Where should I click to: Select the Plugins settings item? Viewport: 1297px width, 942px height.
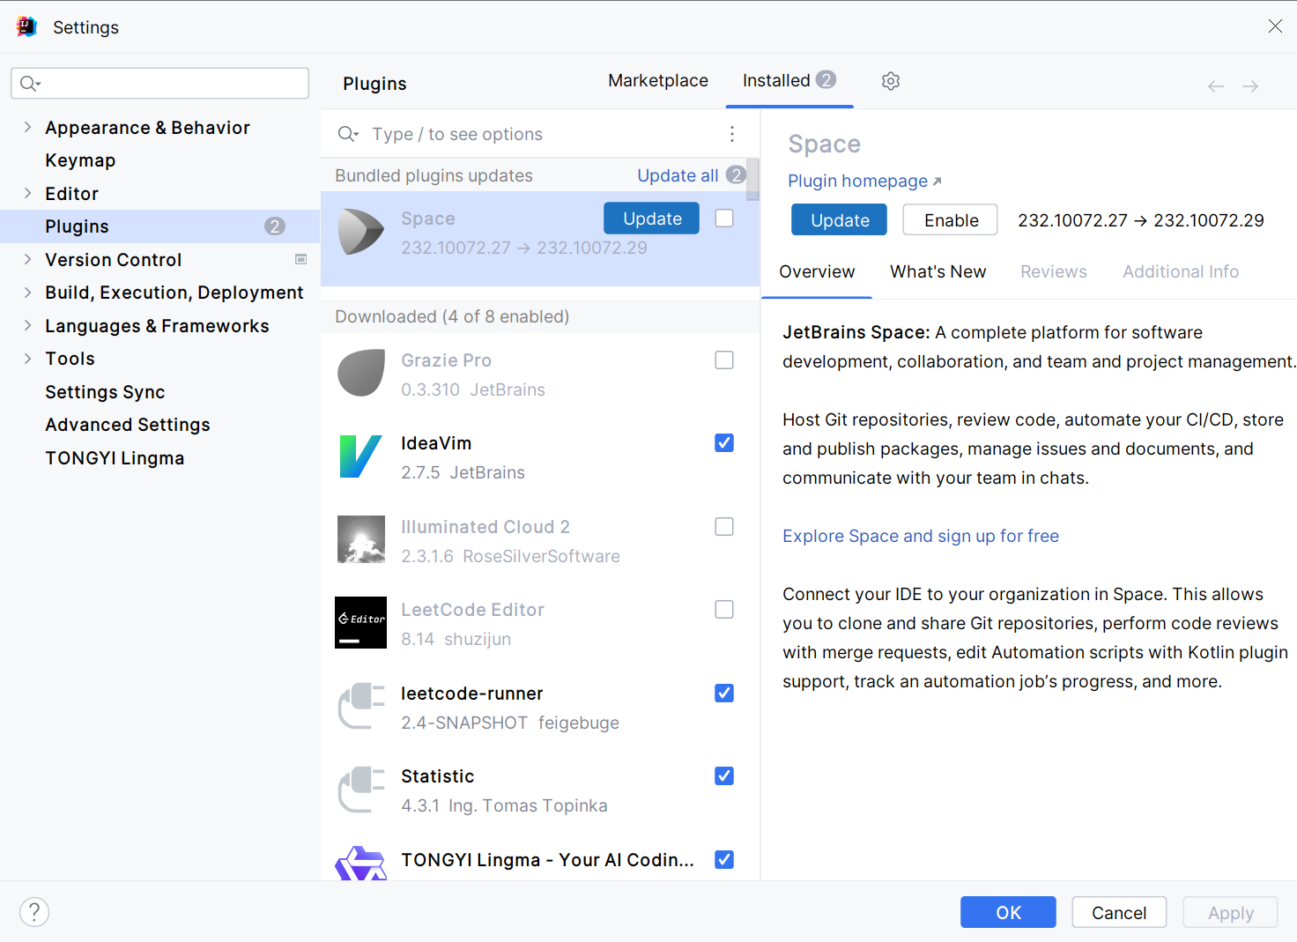(159, 226)
